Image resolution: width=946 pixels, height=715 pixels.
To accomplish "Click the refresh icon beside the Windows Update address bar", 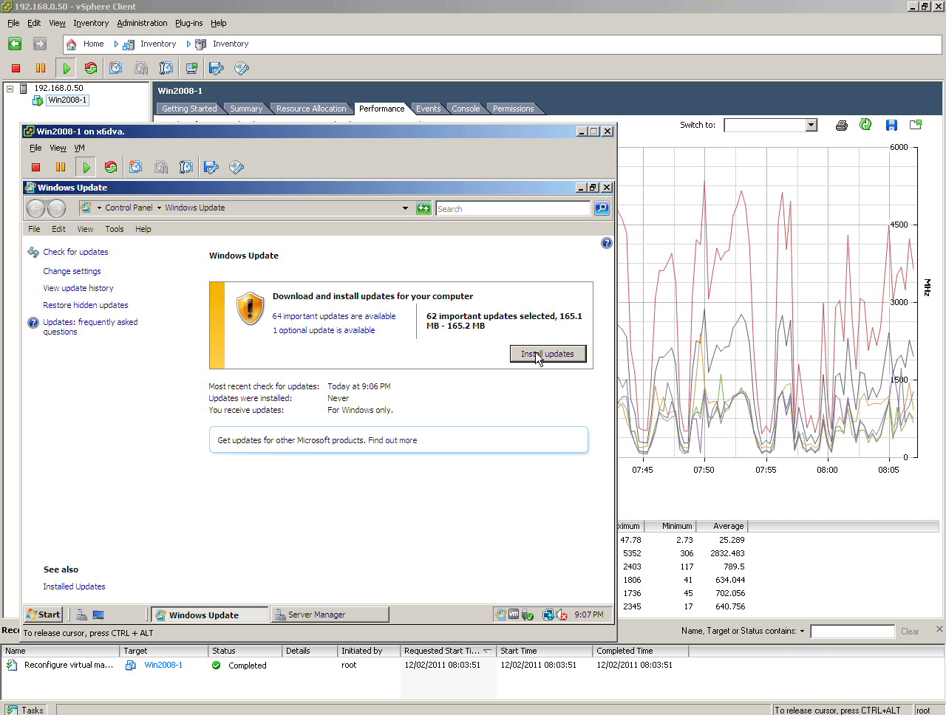I will pyautogui.click(x=423, y=208).
